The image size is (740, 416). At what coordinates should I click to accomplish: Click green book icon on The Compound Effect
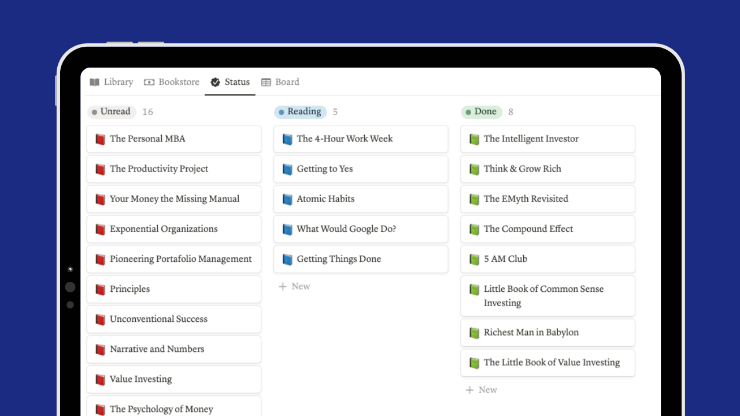pos(475,229)
